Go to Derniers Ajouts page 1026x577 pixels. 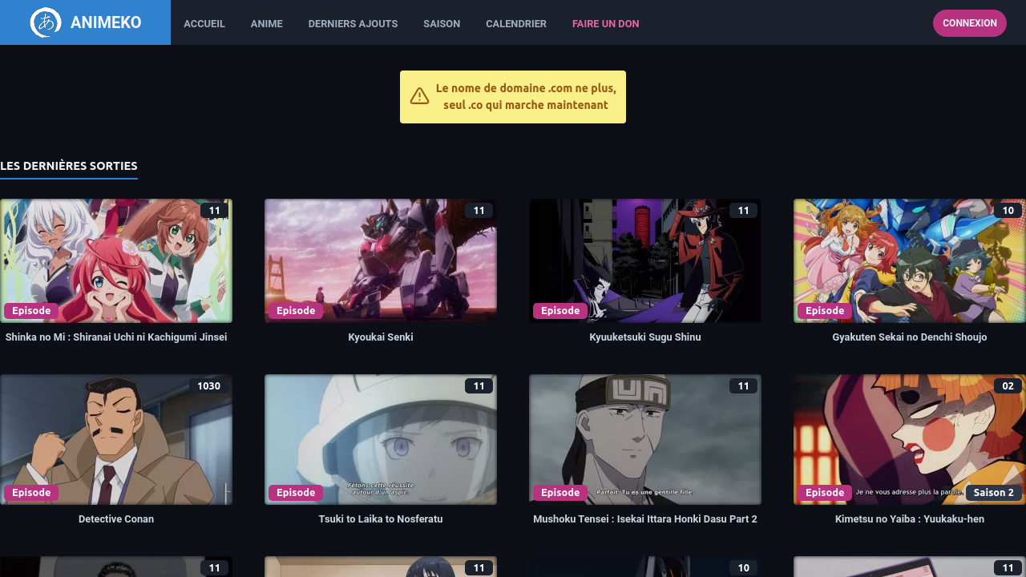(x=353, y=23)
